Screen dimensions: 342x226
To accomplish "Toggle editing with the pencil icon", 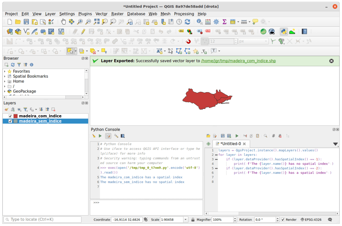I will pos(83,32).
